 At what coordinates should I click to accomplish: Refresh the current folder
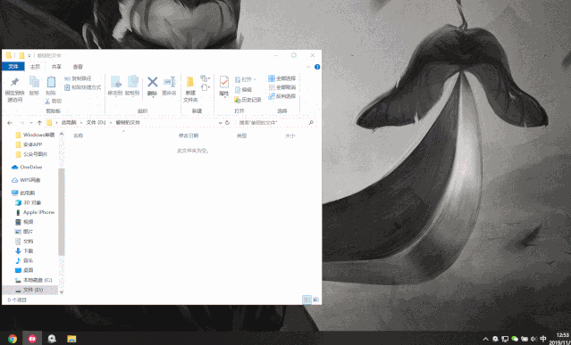(x=227, y=123)
